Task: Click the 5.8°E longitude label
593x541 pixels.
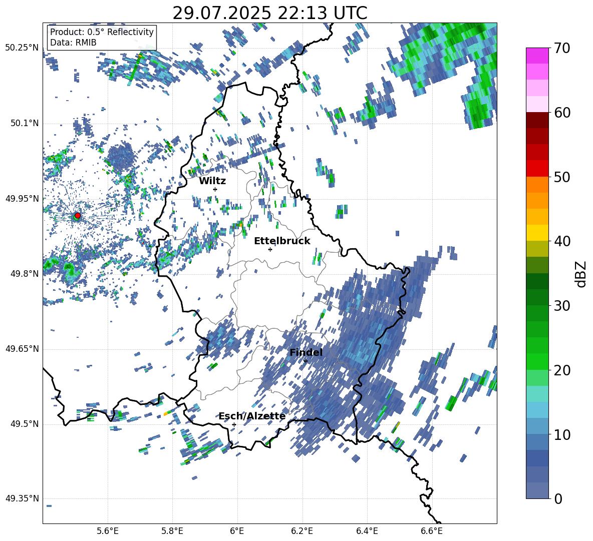Action: click(172, 531)
